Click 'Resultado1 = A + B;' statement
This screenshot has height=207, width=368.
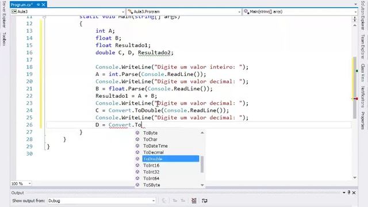[126, 96]
